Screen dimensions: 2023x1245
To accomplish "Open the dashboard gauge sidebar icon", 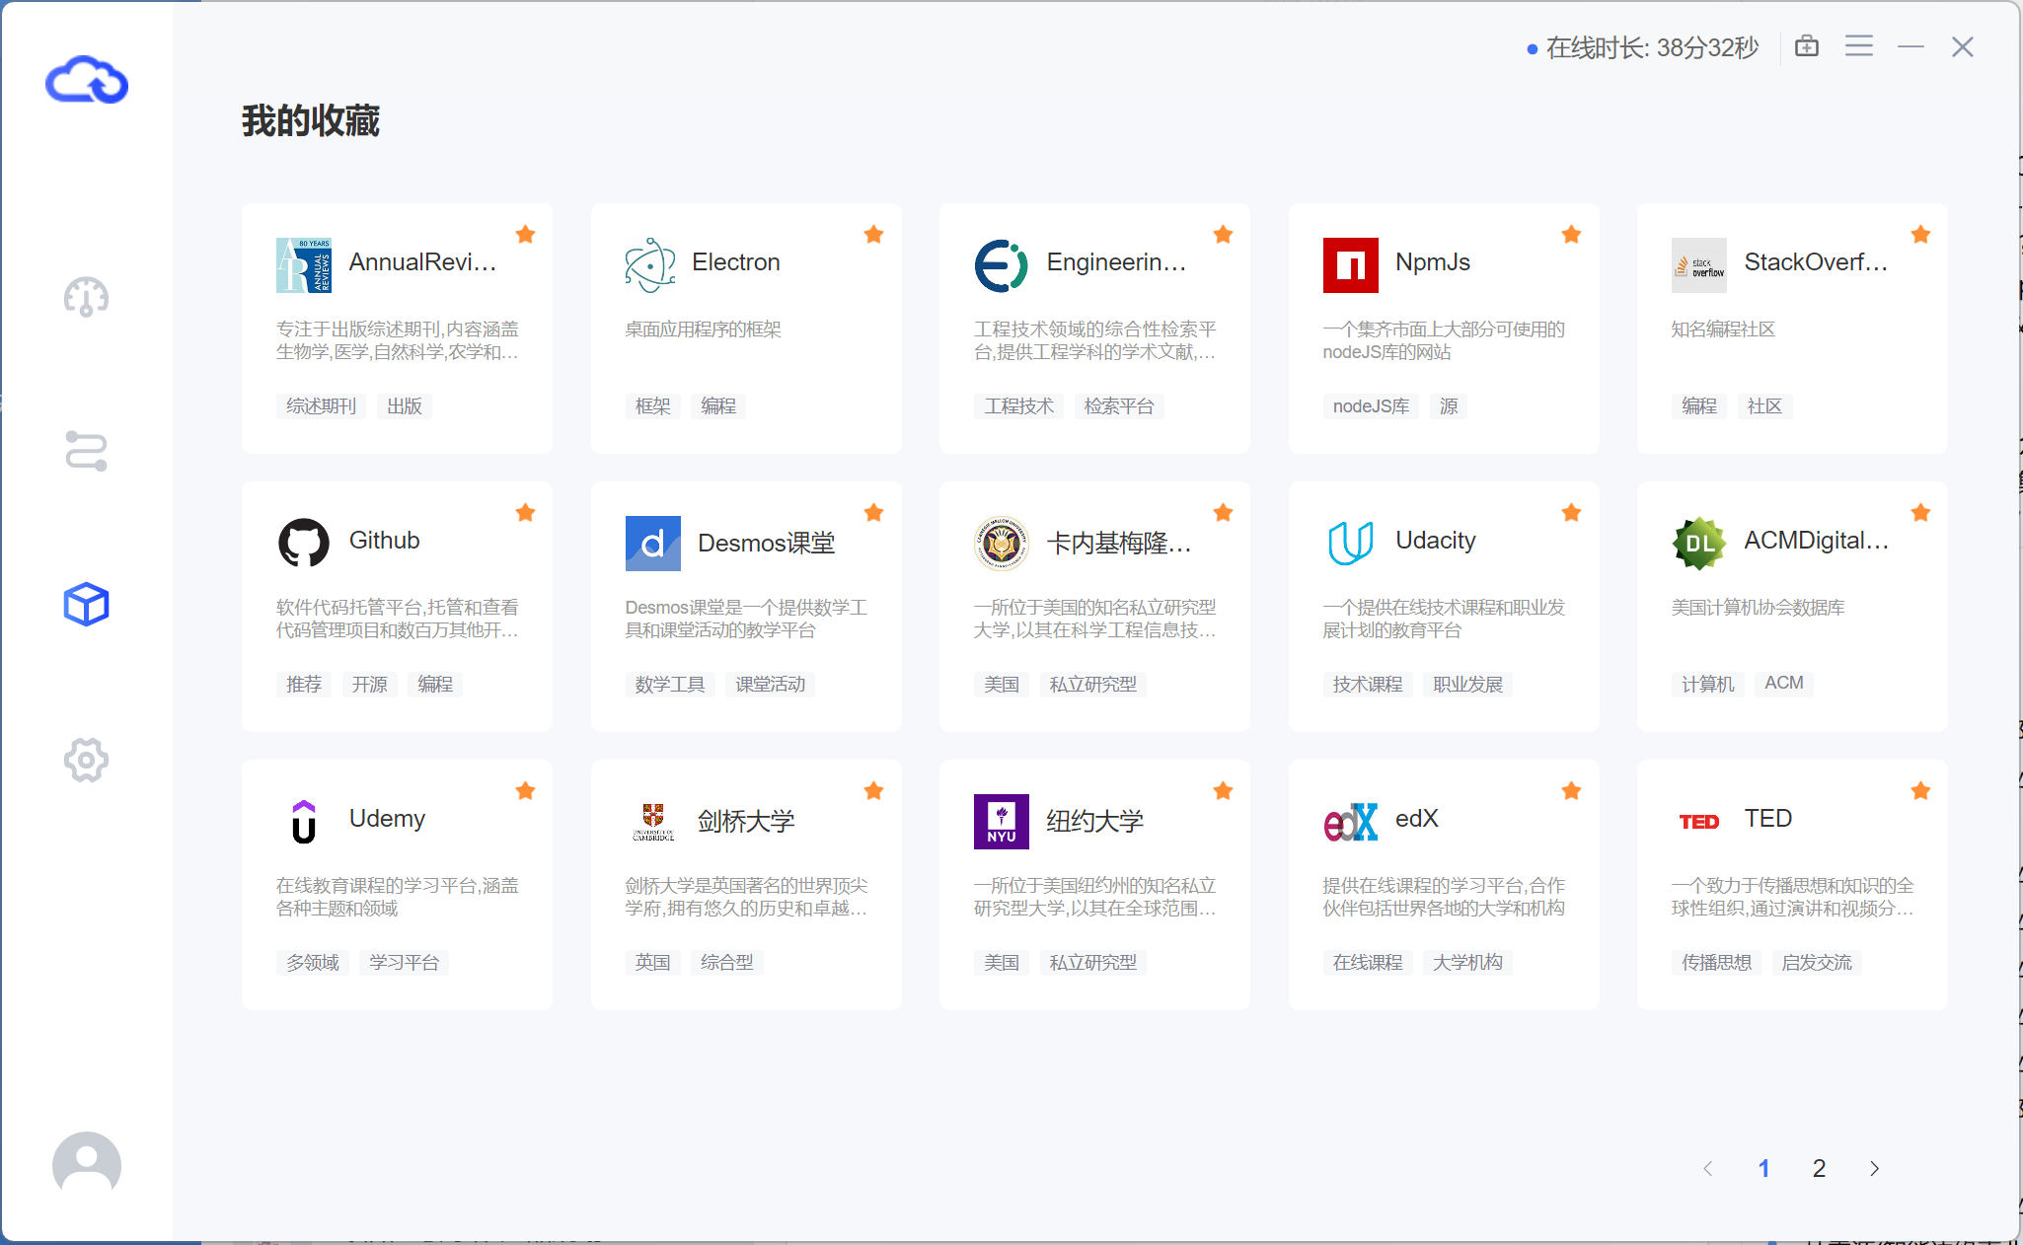I will tap(86, 297).
